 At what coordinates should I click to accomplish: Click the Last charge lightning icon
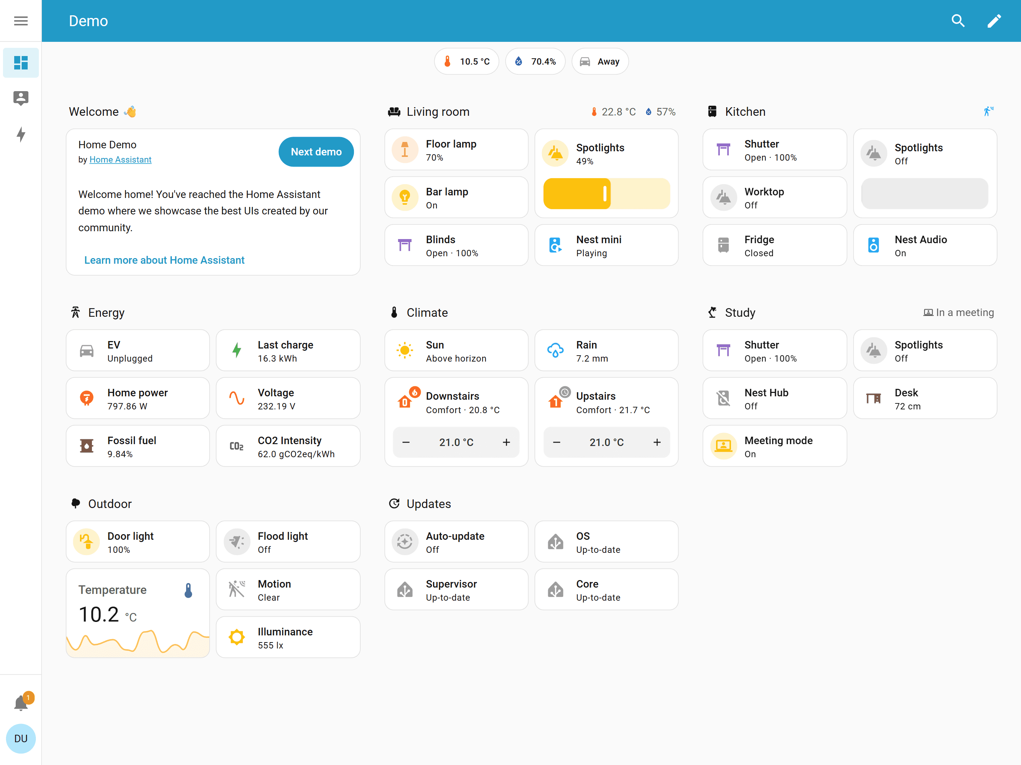click(x=237, y=351)
